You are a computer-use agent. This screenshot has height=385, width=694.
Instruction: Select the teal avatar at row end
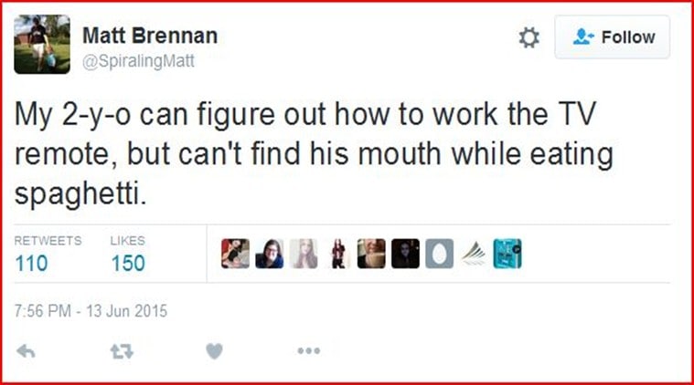(507, 254)
